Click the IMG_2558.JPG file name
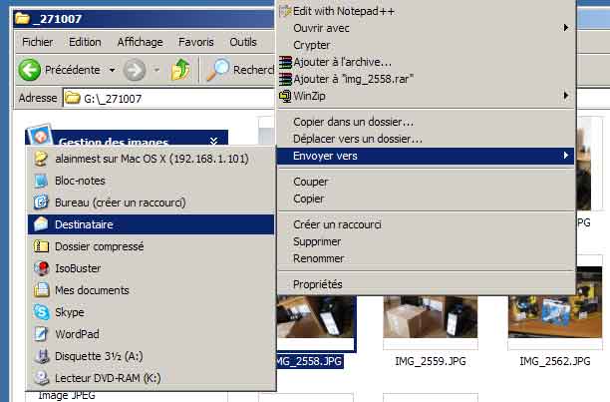The height and width of the screenshot is (402, 610). click(310, 361)
